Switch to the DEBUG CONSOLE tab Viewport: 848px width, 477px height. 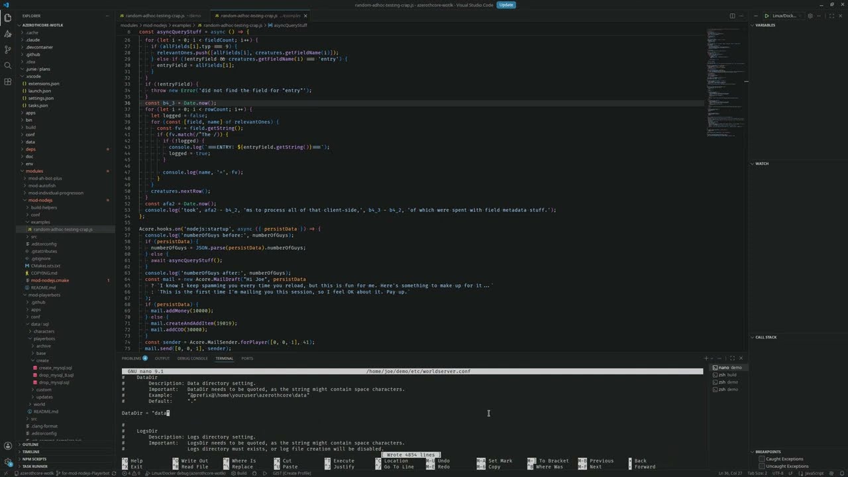pos(192,358)
